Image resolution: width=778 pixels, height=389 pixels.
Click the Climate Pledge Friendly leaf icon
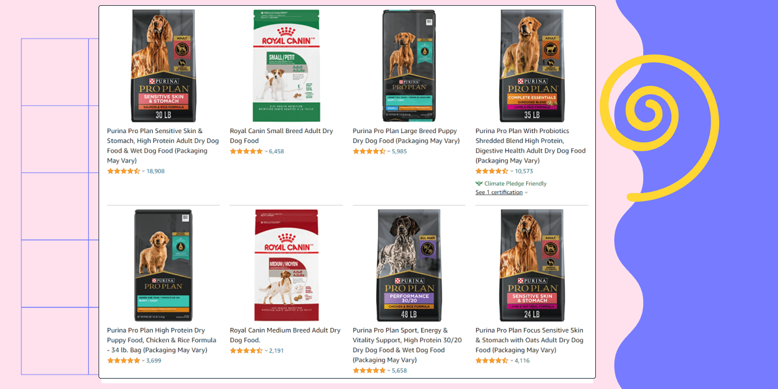[479, 184]
